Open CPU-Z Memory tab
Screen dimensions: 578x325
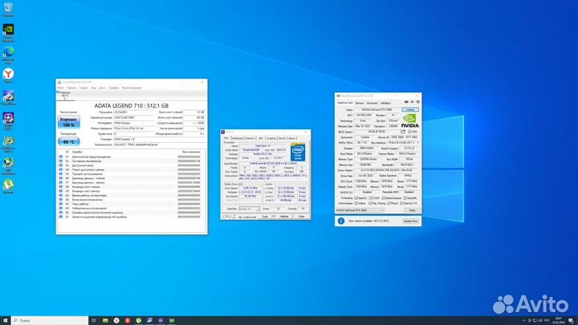250,138
